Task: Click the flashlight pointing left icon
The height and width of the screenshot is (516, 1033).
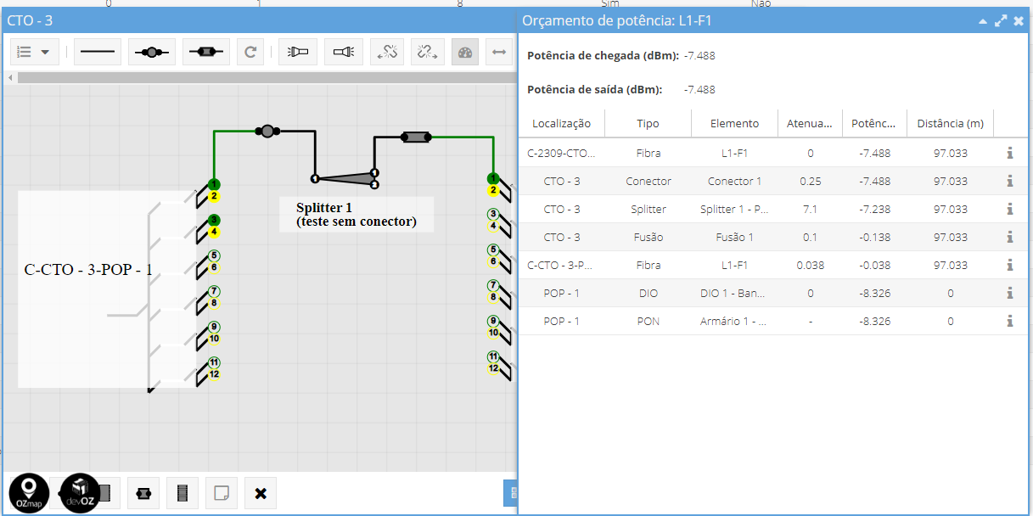Action: [x=298, y=52]
